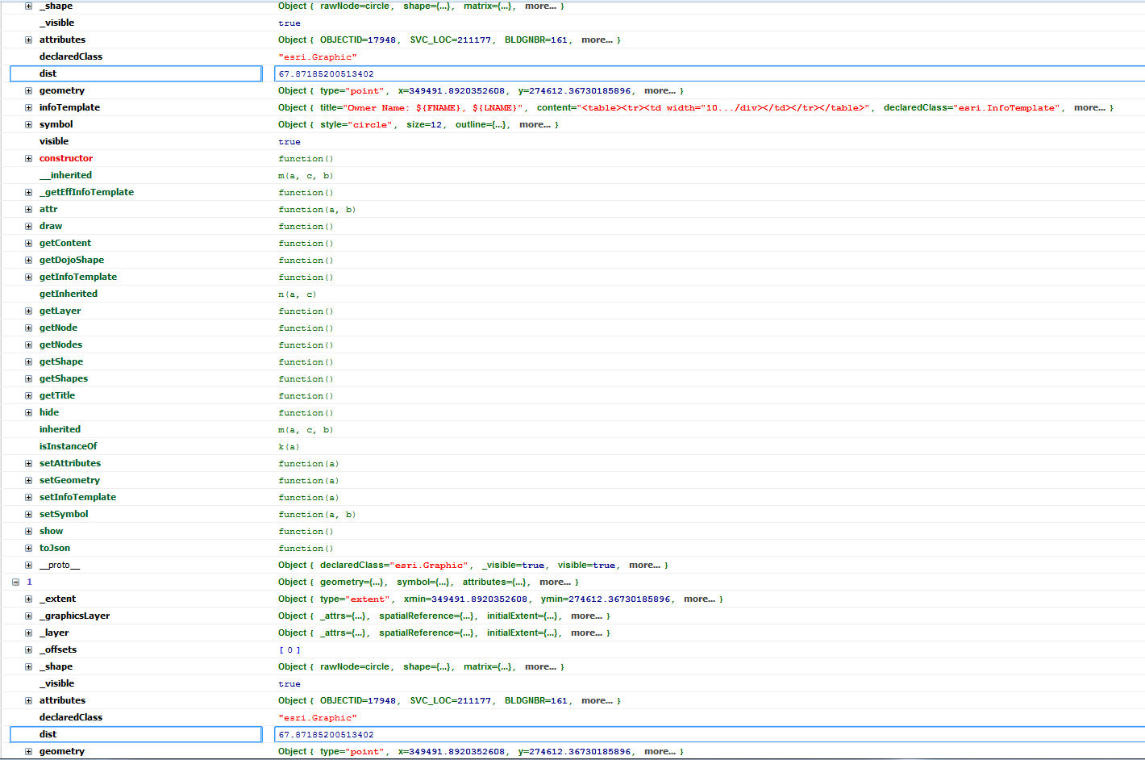Screen dimensions: 1145x760
Task: Expand the setInfoTemplate function node
Action: tap(28, 497)
